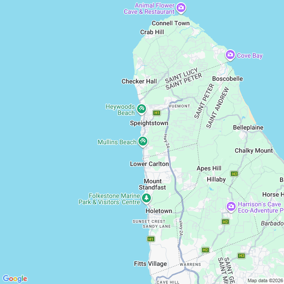Select the Crab Hill label

(152, 32)
